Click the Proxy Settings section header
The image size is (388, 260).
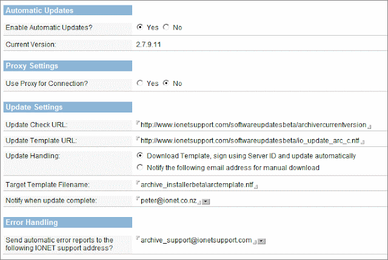pyautogui.click(x=67, y=66)
